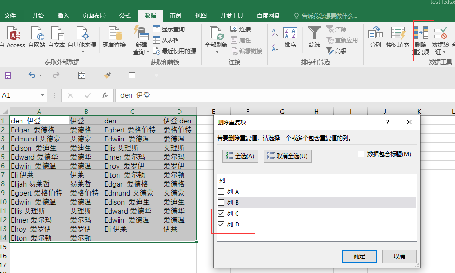Image resolution: width=455 pixels, height=273 pixels.
Task: Click the 取消 button in dialog
Action: point(399,256)
